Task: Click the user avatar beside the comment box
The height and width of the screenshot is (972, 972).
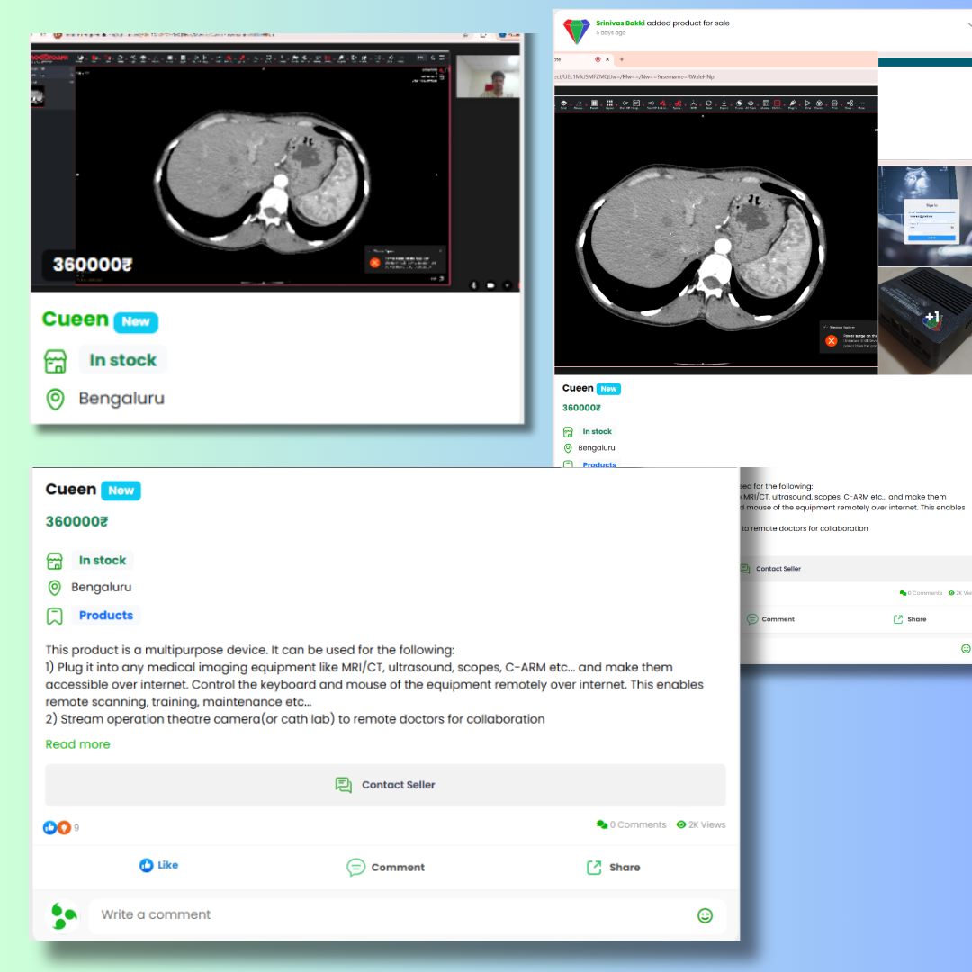Action: 64,915
